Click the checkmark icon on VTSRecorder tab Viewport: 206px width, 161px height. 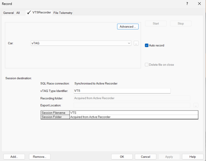[29, 13]
